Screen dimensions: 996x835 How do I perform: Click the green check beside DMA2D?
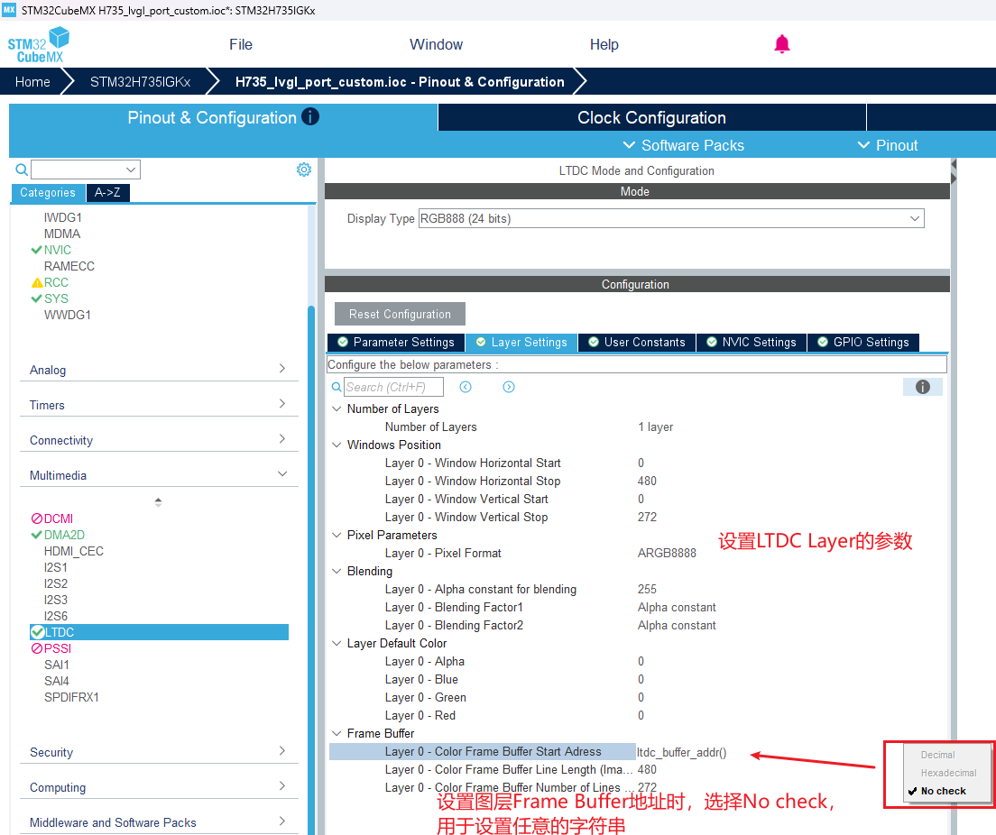tap(37, 536)
